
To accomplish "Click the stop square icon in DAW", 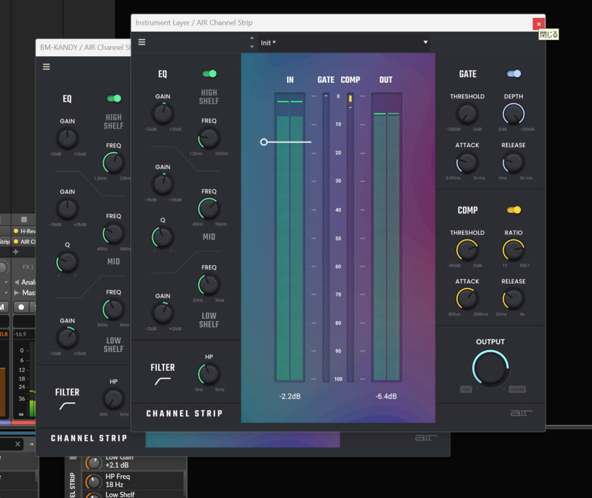I will tap(24, 219).
